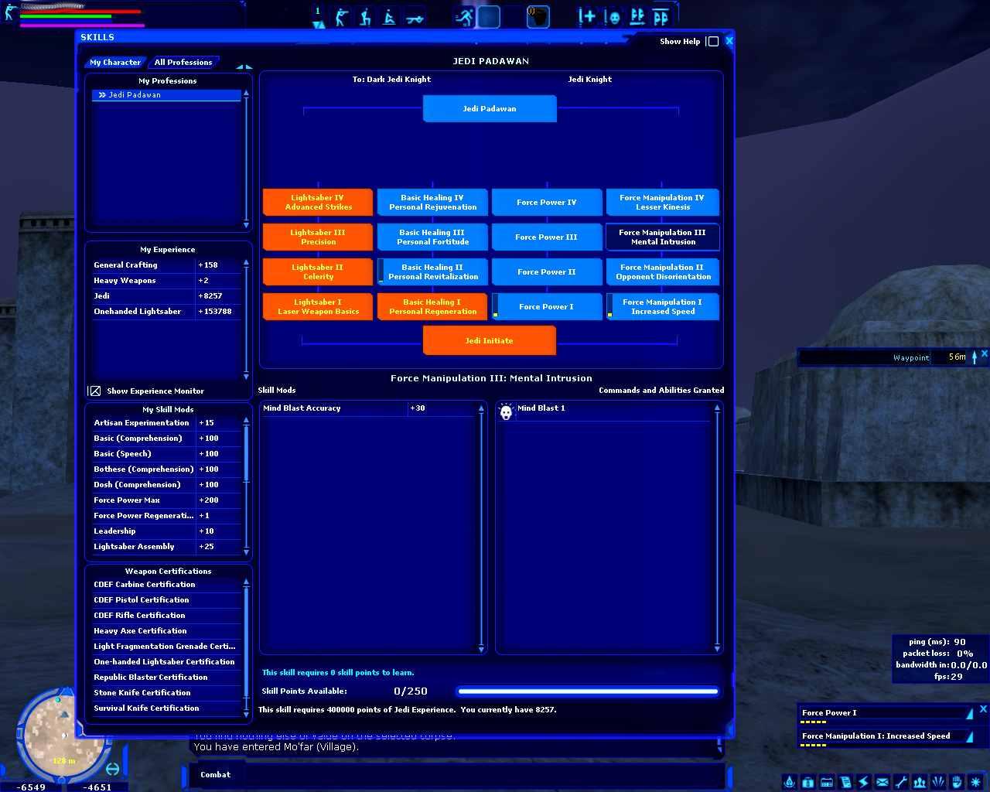Click the claw marks menu icon

(x=937, y=782)
